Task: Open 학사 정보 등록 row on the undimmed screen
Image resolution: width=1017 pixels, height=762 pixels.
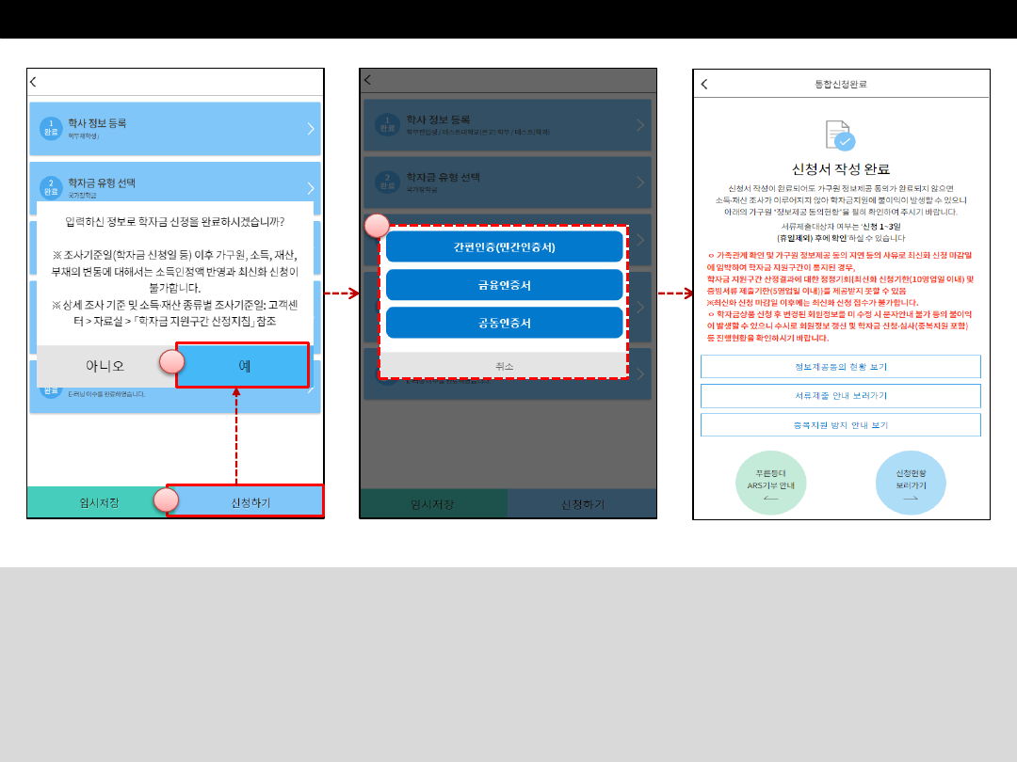Action: pyautogui.click(x=175, y=128)
